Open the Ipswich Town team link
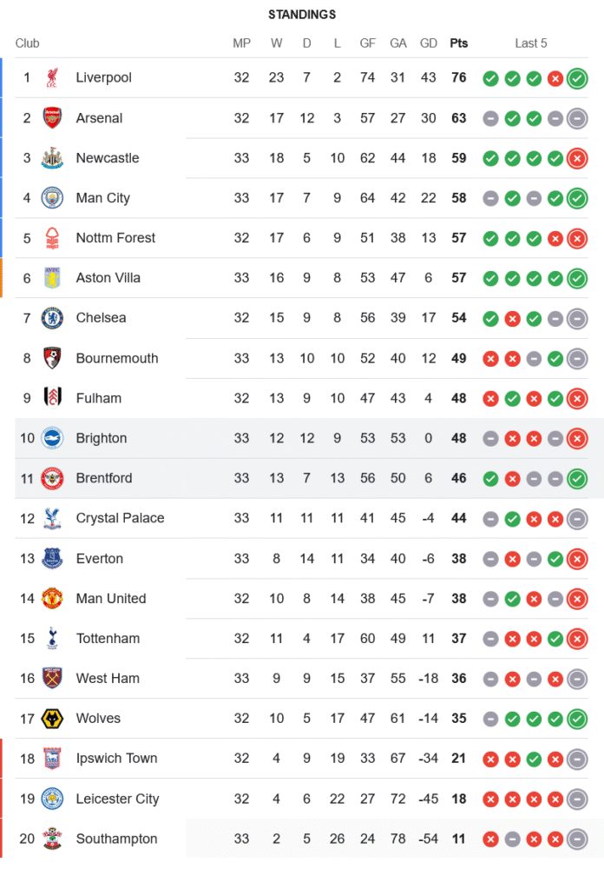Screen dimensions: 604x869 coord(116,759)
